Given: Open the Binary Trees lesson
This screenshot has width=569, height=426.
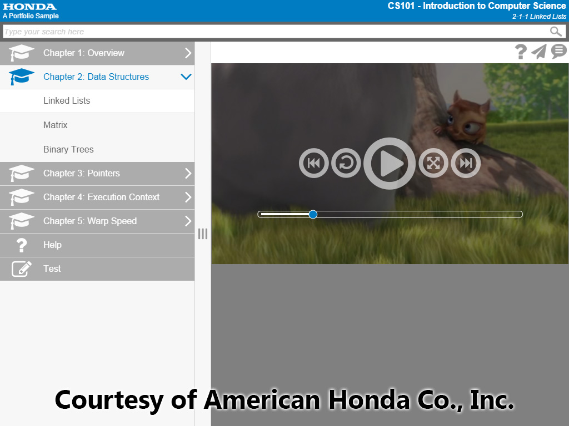Looking at the screenshot, I should coord(68,150).
